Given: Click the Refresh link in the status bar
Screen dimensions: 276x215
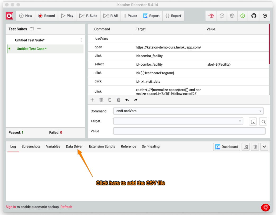Looking at the screenshot, I should [66, 207].
